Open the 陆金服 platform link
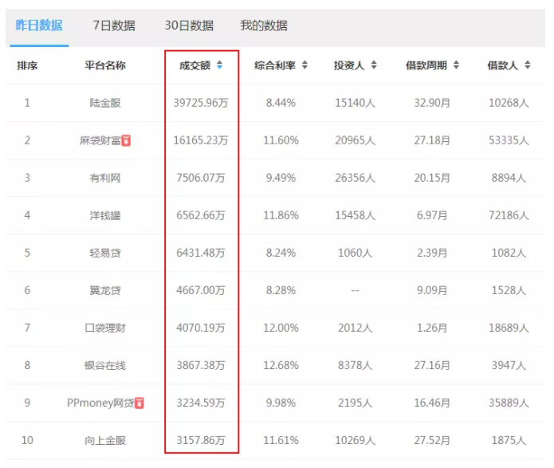The image size is (554, 468). pyautogui.click(x=105, y=103)
